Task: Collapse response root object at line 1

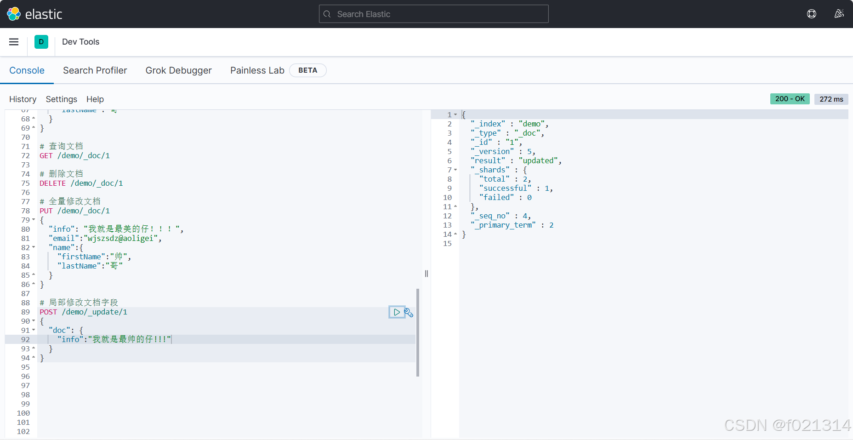Action: point(455,114)
